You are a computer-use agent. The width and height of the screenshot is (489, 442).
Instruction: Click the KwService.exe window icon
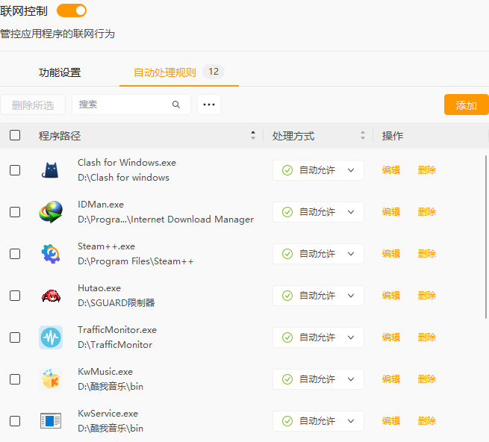point(51,421)
